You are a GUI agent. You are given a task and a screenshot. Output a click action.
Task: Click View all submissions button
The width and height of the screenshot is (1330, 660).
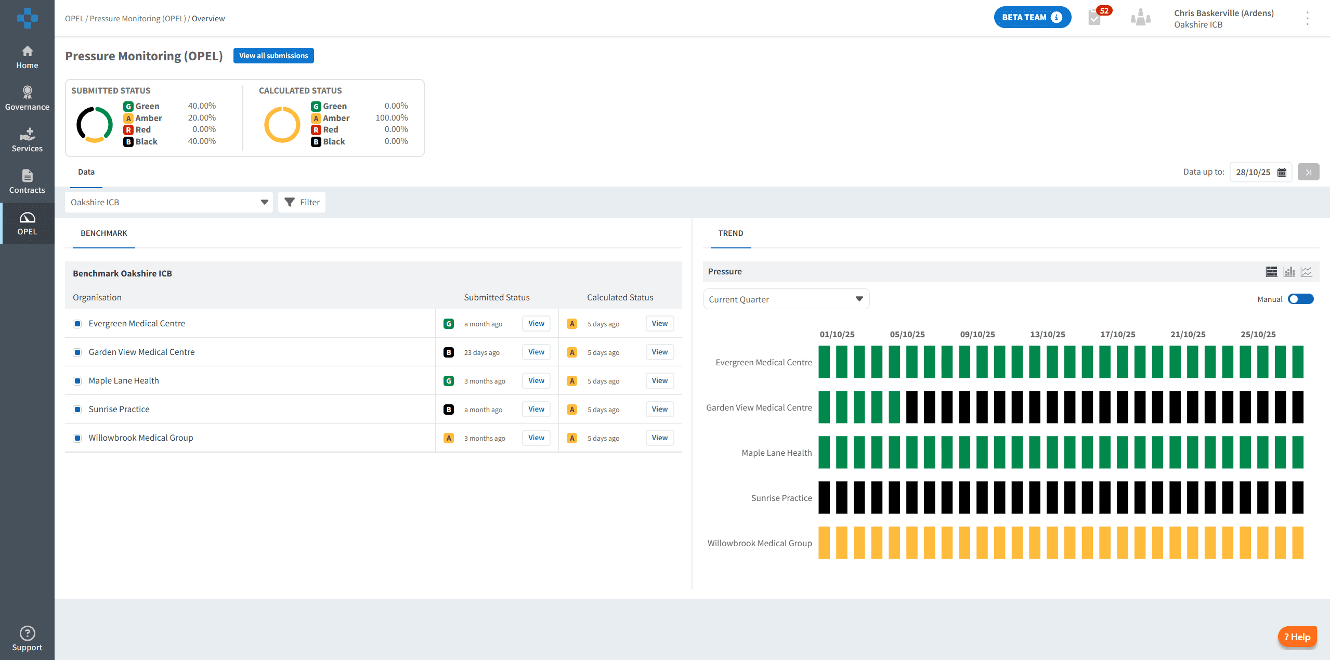[273, 56]
